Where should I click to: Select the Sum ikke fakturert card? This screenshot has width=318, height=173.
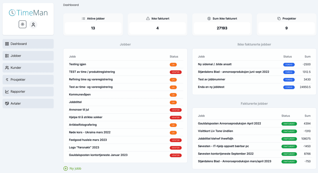[222, 24]
